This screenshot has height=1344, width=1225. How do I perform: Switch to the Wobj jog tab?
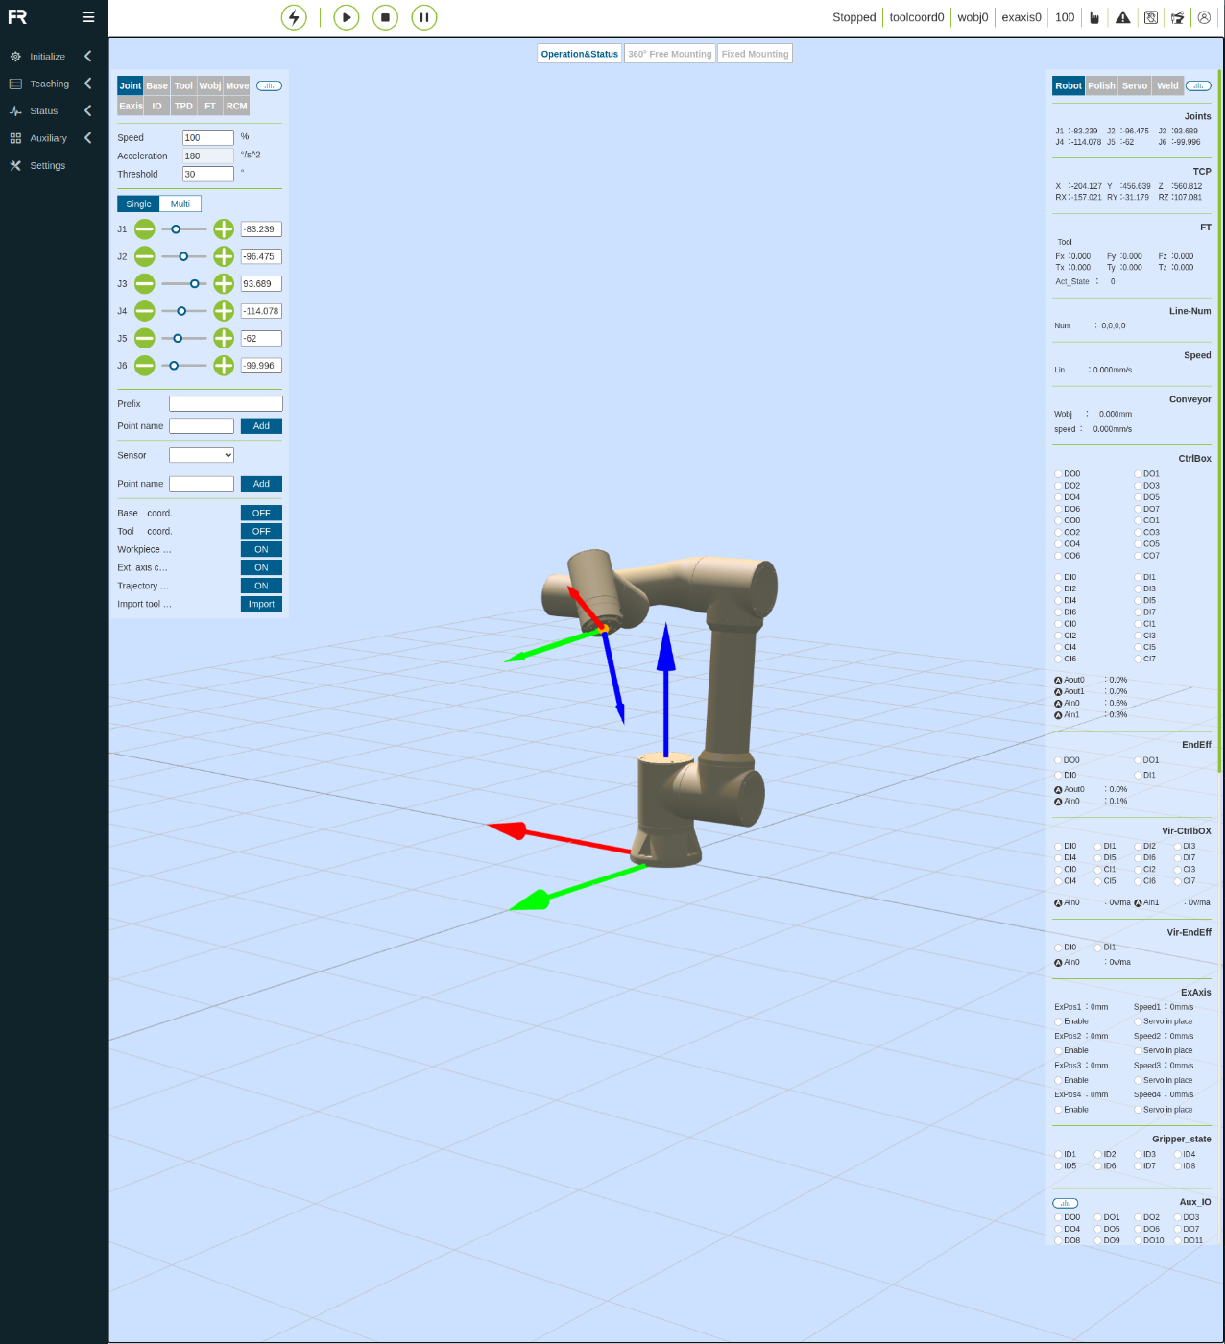point(210,85)
